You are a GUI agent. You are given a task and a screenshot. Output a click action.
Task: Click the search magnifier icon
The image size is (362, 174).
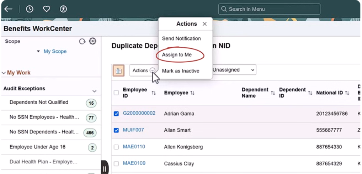click(224, 9)
